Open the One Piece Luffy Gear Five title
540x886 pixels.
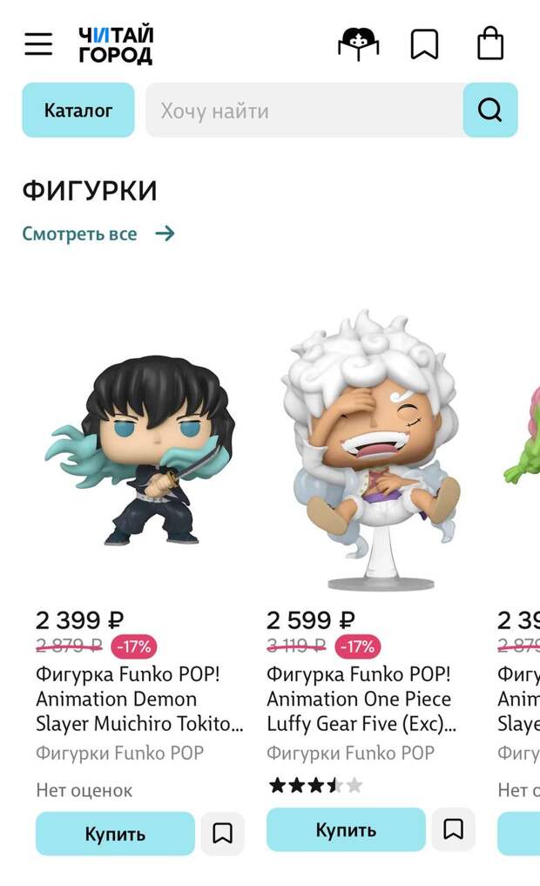click(361, 699)
